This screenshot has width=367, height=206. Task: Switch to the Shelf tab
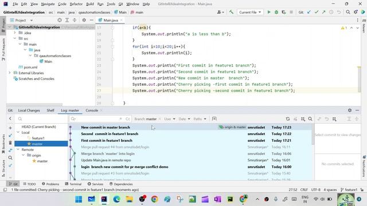(50, 110)
